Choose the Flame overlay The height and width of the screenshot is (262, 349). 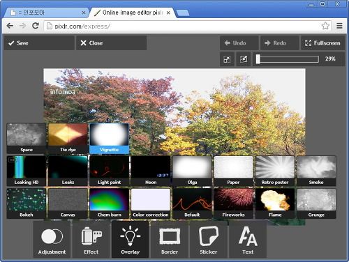275,203
